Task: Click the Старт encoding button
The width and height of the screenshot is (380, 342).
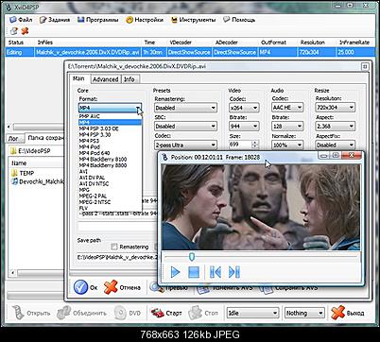Action: pyautogui.click(x=166, y=313)
